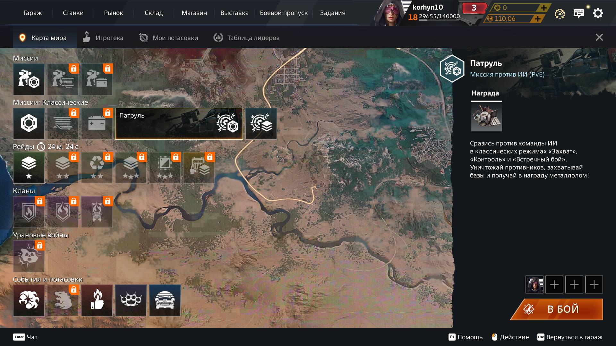Select the classic missions hexagon icon
This screenshot has width=616, height=346.
(x=29, y=123)
